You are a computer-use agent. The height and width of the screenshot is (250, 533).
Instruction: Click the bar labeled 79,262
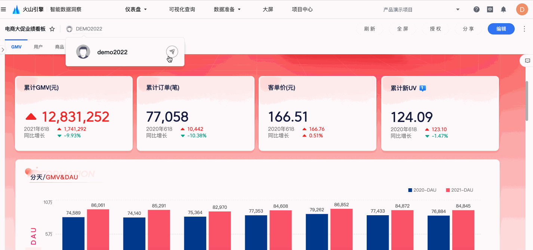coord(317,232)
